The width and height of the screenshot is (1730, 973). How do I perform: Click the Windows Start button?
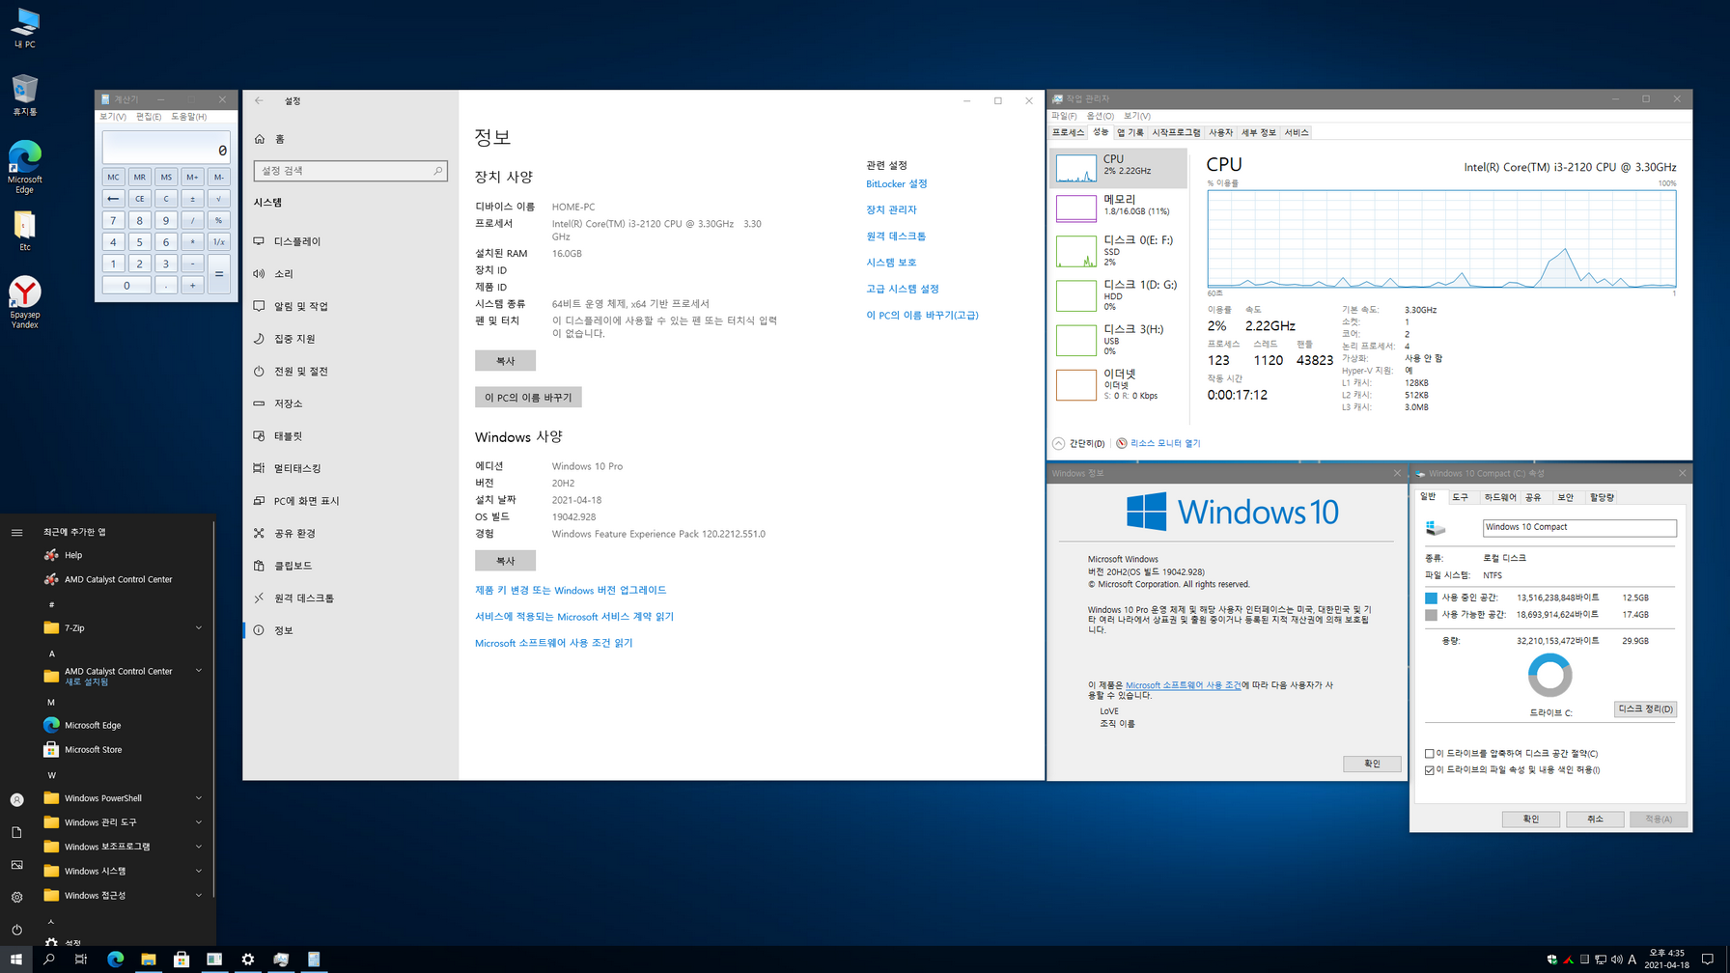[15, 959]
